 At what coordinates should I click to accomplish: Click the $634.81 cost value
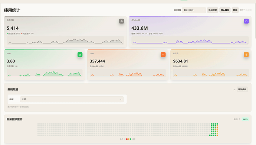[180, 61]
